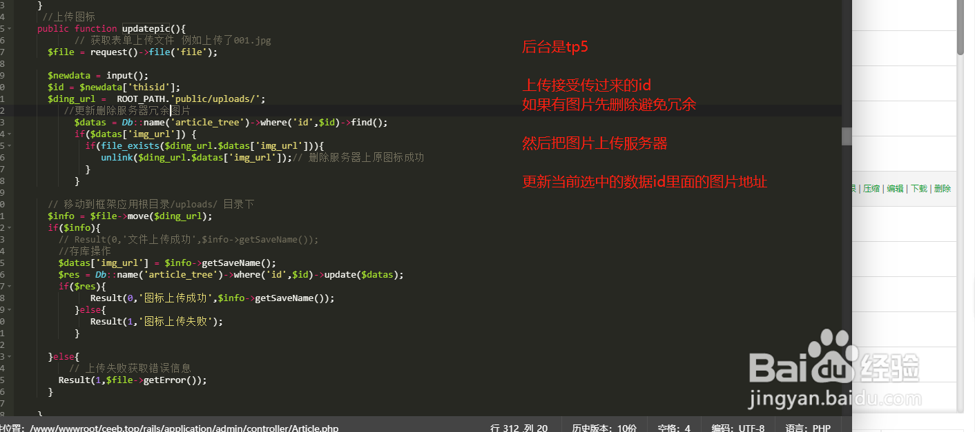The height and width of the screenshot is (432, 975).
Task: Click the line $file = request()->file('file');
Action: [133, 52]
